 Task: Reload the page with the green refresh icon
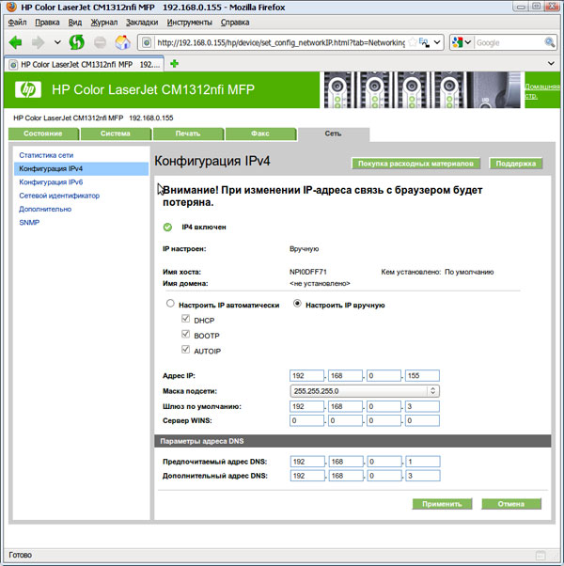tap(76, 42)
